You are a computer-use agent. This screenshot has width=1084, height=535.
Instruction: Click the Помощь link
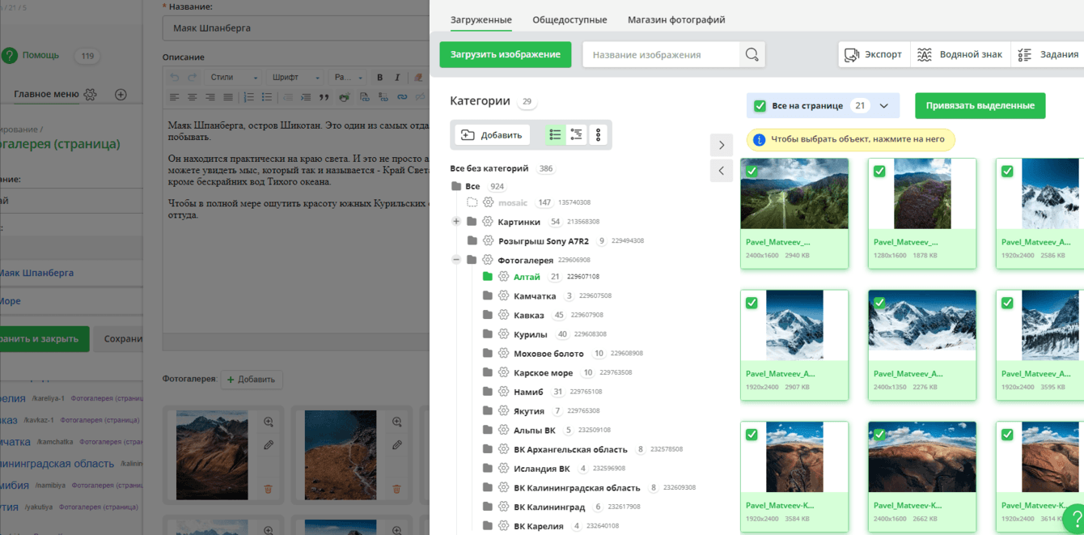coord(40,55)
